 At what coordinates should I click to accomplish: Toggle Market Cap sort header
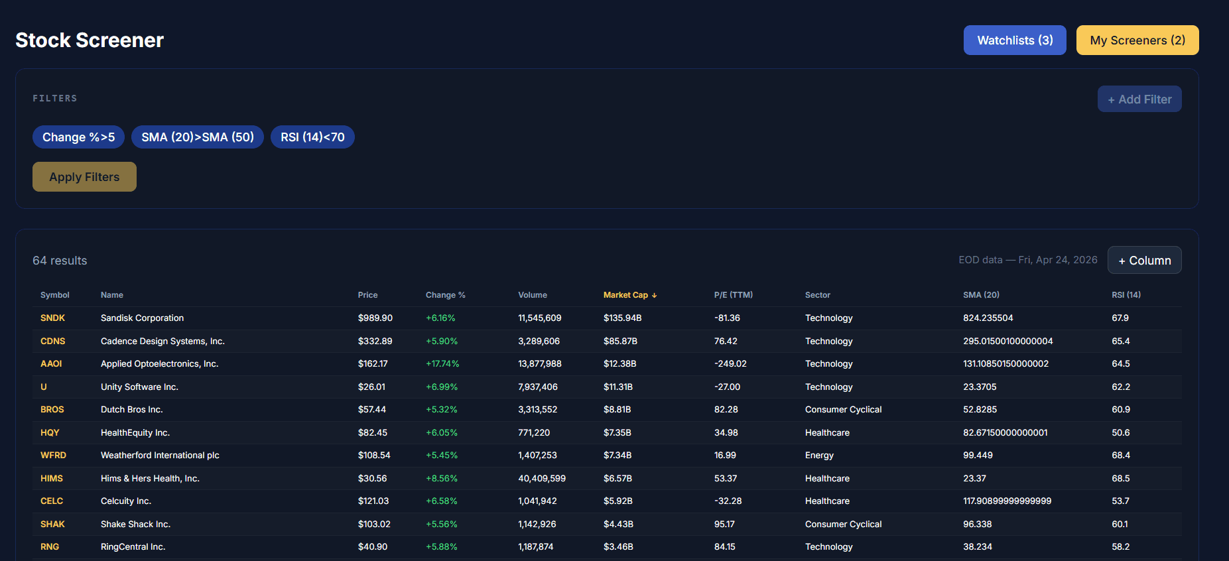(x=630, y=295)
